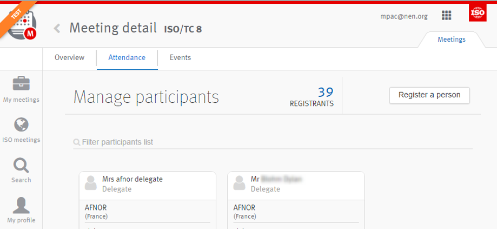The height and width of the screenshot is (230, 497).
Task: Click the Register a person button
Action: pos(429,95)
